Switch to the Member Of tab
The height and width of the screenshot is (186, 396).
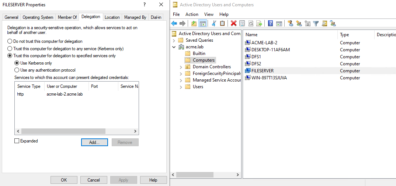tap(67, 17)
